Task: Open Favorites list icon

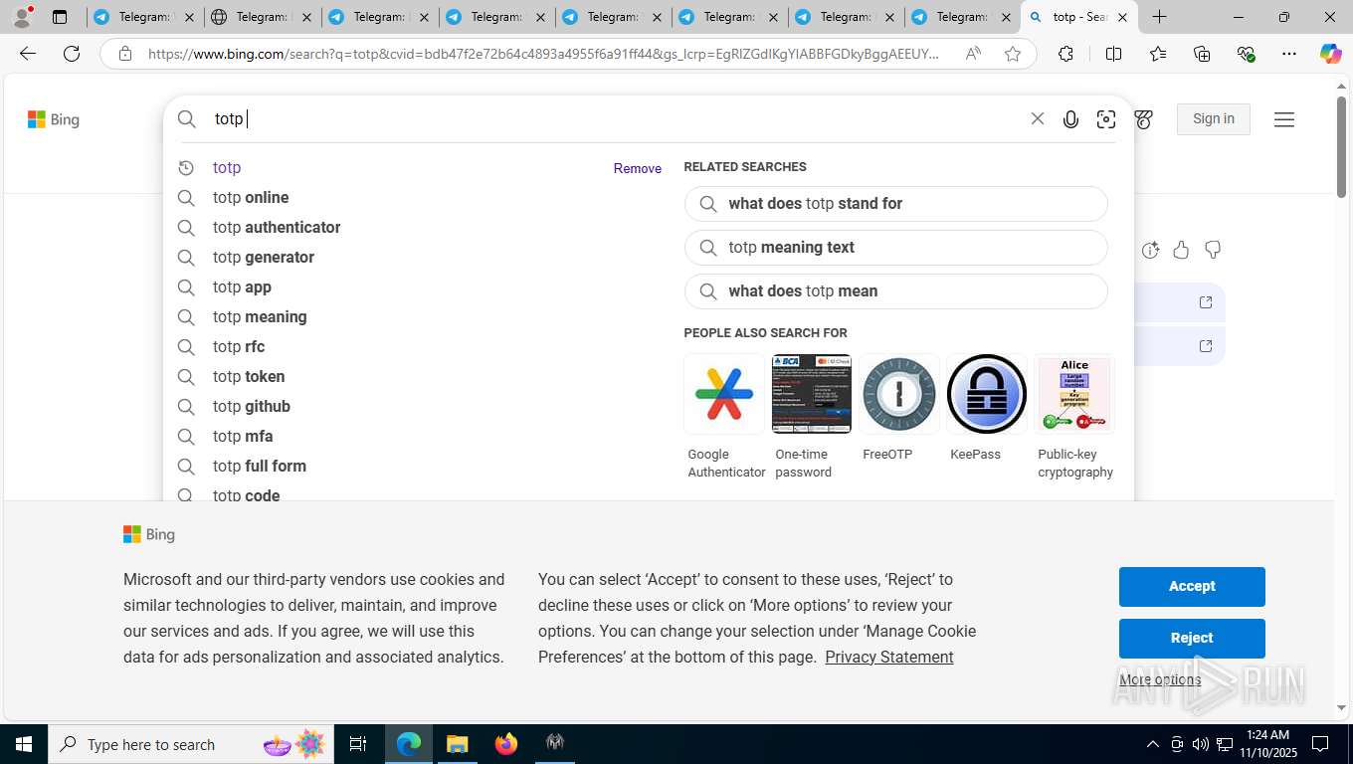Action: [x=1158, y=54]
